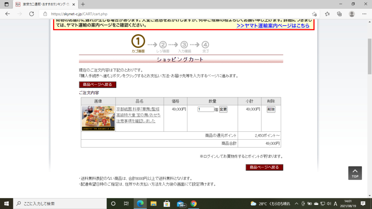Click the 2,450ポイント value
The height and width of the screenshot is (209, 372).
click(x=267, y=136)
